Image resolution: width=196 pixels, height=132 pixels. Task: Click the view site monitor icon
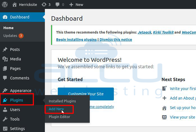[164, 117]
